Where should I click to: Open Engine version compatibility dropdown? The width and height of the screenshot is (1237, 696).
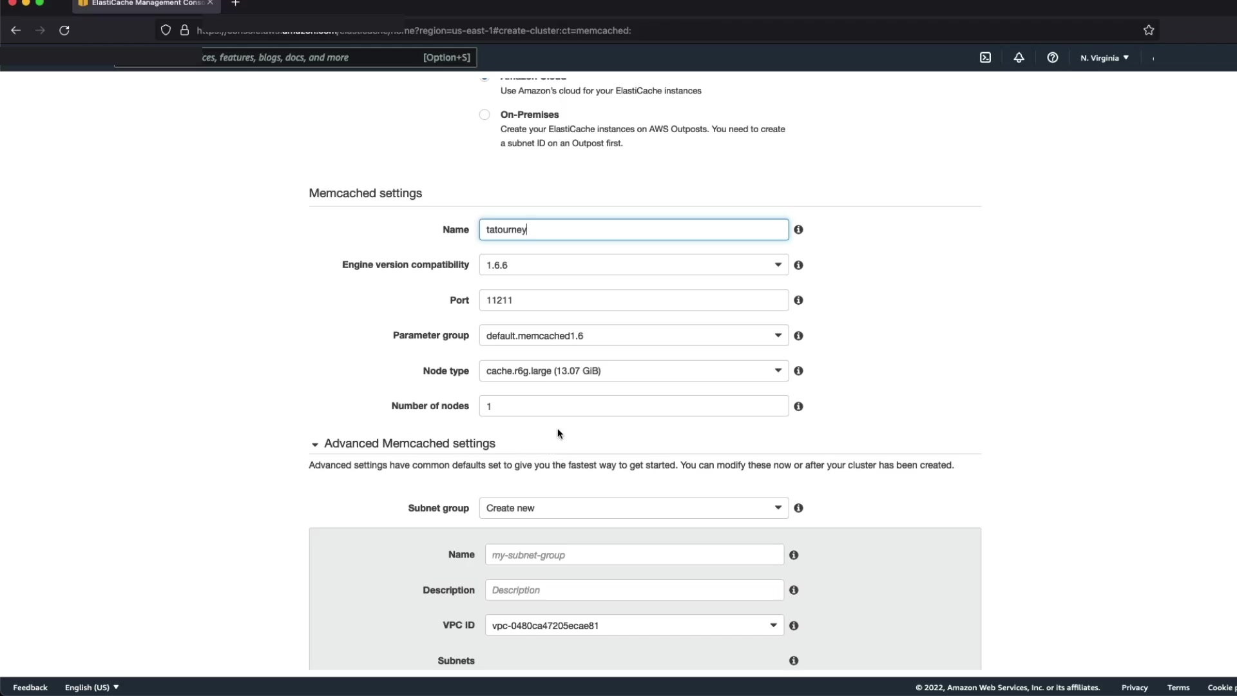coord(633,265)
